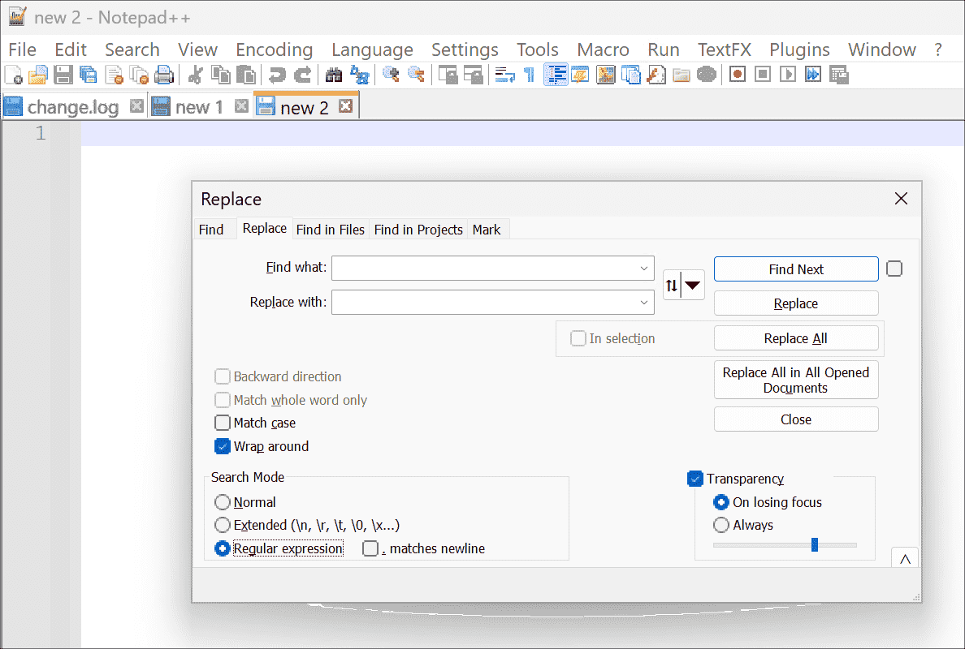
Task: Open the Replace with dropdown list
Action: pos(645,303)
